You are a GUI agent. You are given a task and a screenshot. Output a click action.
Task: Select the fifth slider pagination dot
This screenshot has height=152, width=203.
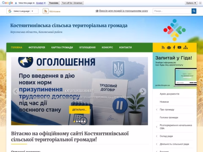coord(85,121)
